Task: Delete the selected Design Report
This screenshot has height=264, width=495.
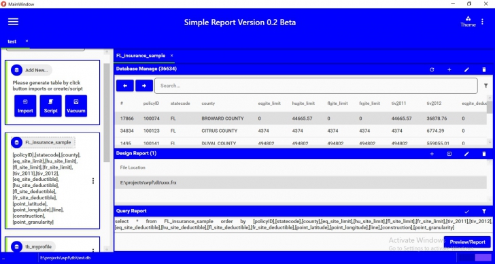Action: click(x=484, y=154)
